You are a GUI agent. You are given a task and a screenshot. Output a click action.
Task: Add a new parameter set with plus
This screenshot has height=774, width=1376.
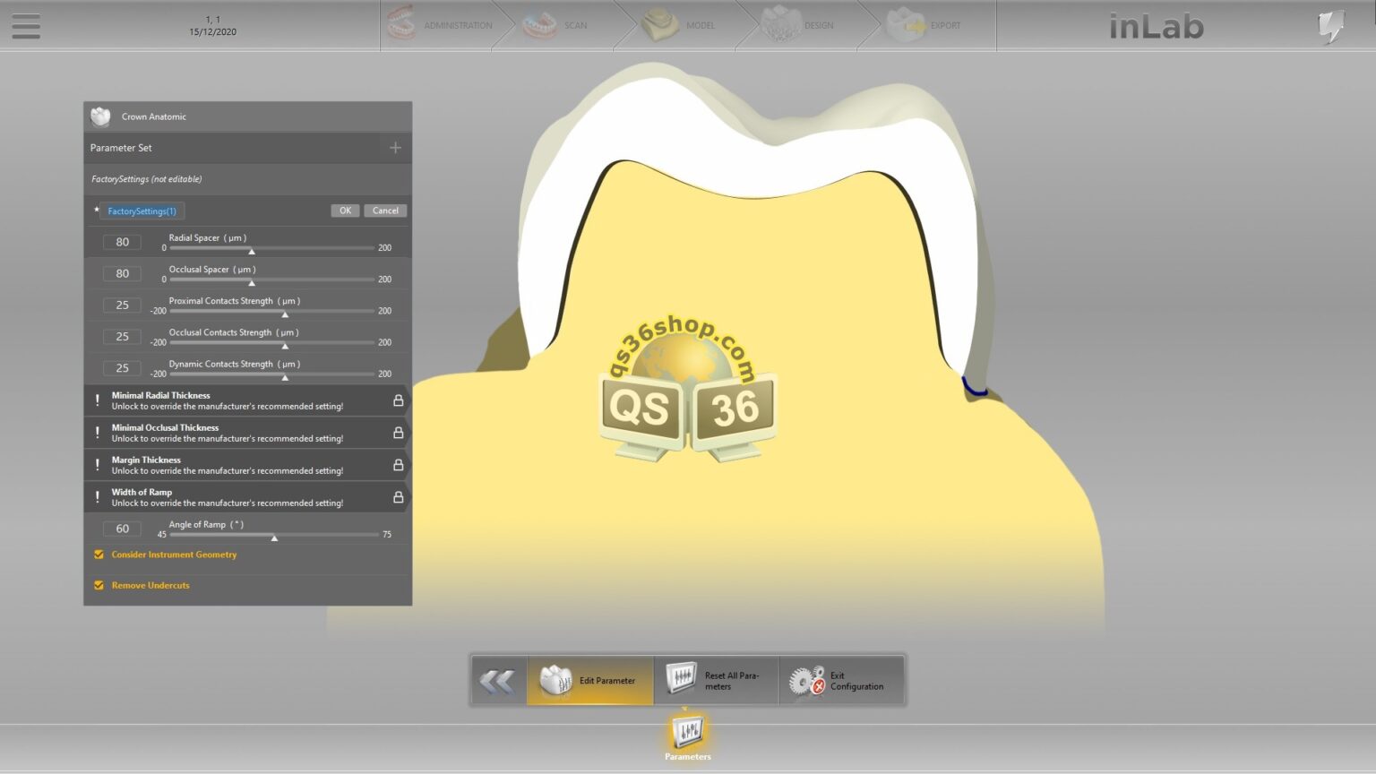click(395, 148)
